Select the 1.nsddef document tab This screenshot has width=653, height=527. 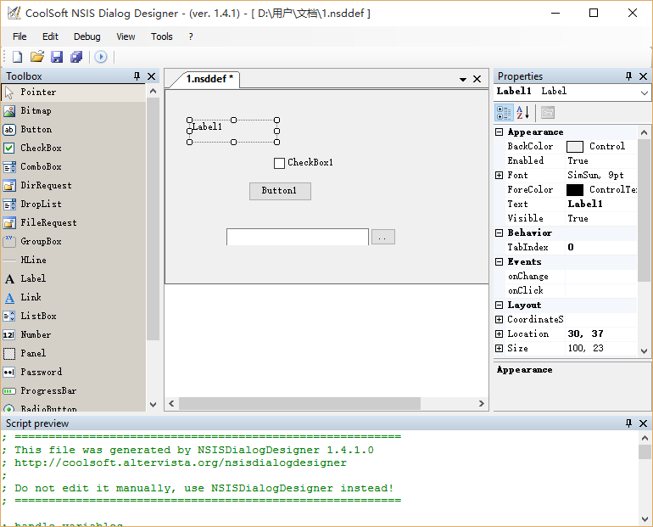click(209, 79)
